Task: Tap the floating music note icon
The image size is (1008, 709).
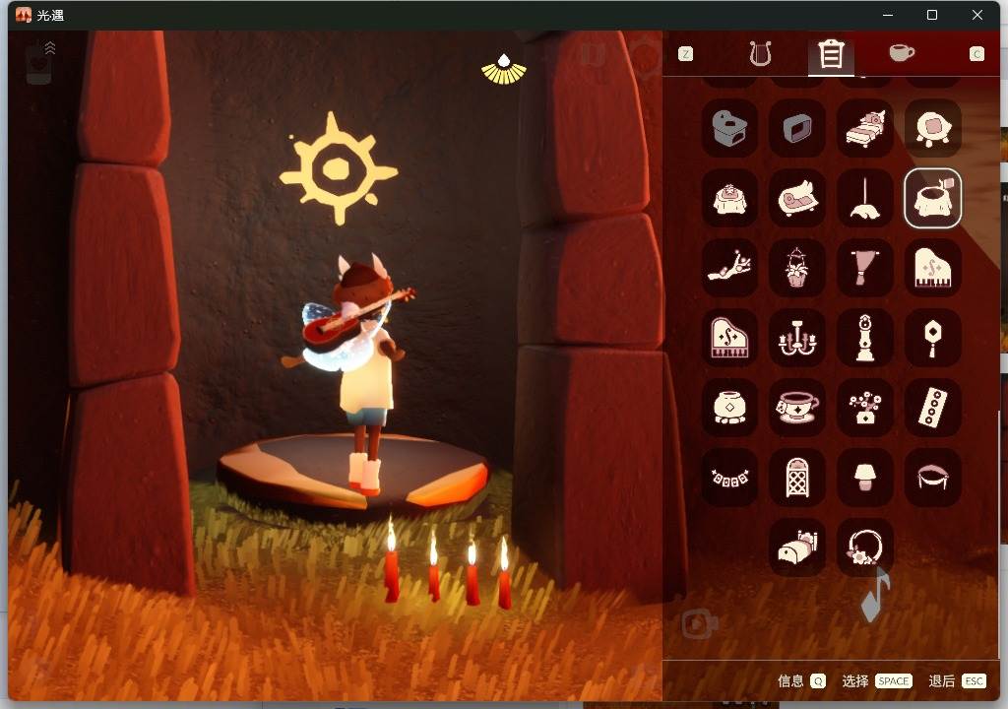Action: tap(875, 596)
